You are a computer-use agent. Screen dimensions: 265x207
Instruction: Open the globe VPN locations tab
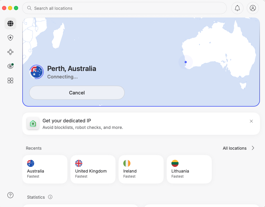[10, 23]
